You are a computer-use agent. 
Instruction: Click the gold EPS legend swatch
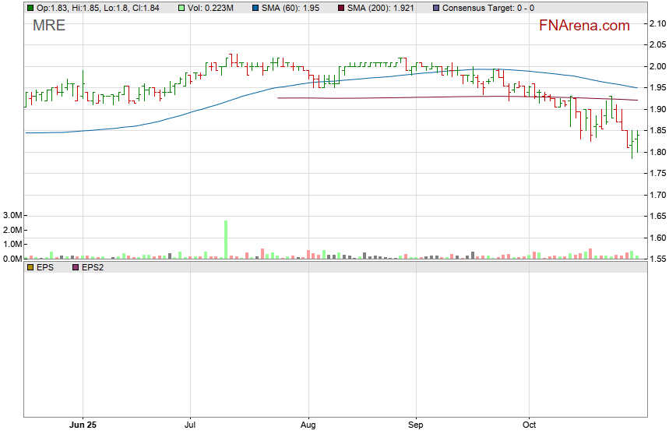pos(30,267)
